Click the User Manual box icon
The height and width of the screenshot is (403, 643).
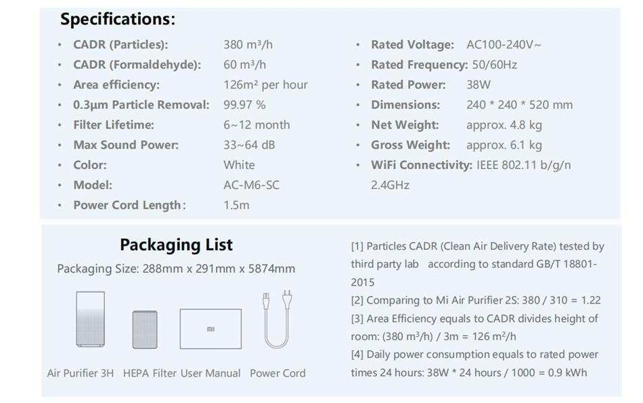pyautogui.click(x=210, y=329)
